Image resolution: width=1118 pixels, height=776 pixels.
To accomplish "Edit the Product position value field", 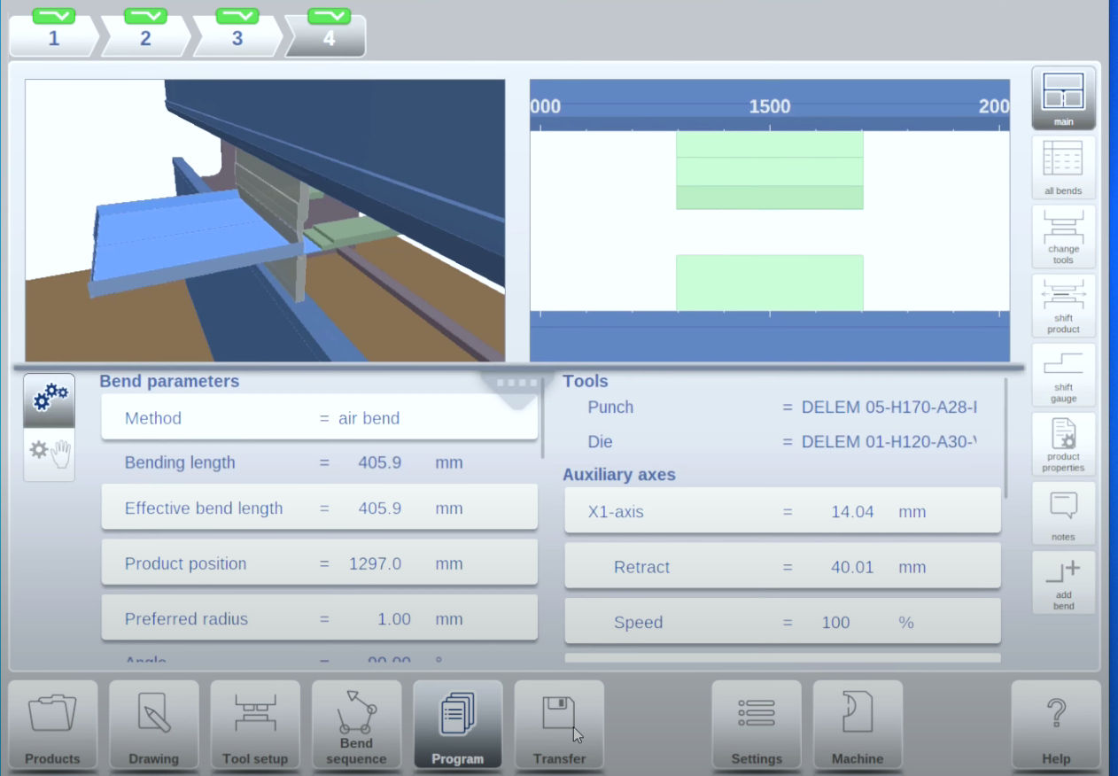I will click(x=375, y=564).
